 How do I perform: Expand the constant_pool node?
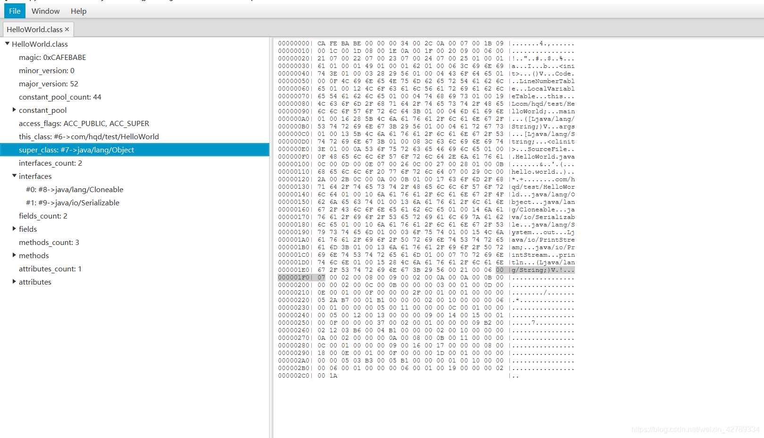(14, 109)
